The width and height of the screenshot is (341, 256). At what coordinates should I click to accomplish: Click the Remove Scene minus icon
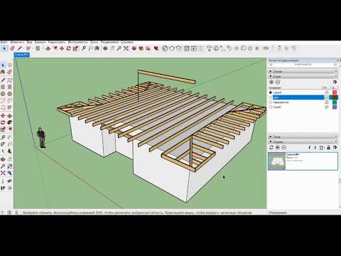(x=283, y=147)
